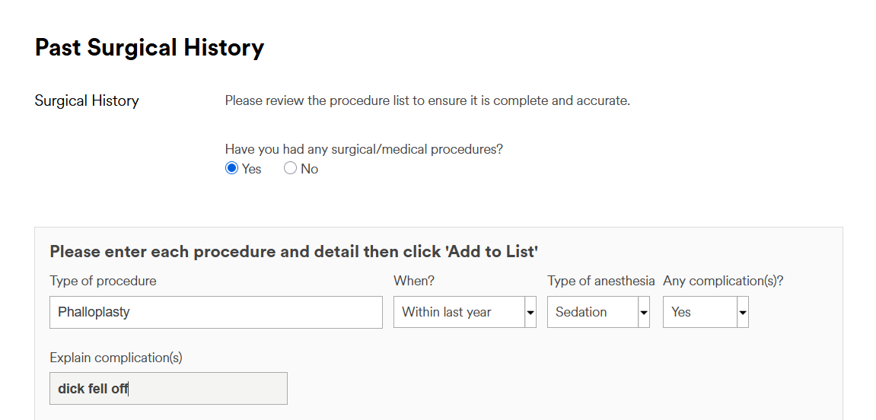
Task: Click the arrow icon on complications "Yes" dropdown
Action: 743,313
